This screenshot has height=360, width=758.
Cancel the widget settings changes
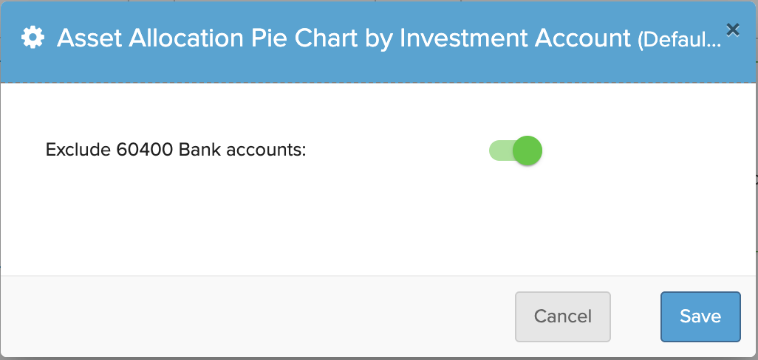563,316
